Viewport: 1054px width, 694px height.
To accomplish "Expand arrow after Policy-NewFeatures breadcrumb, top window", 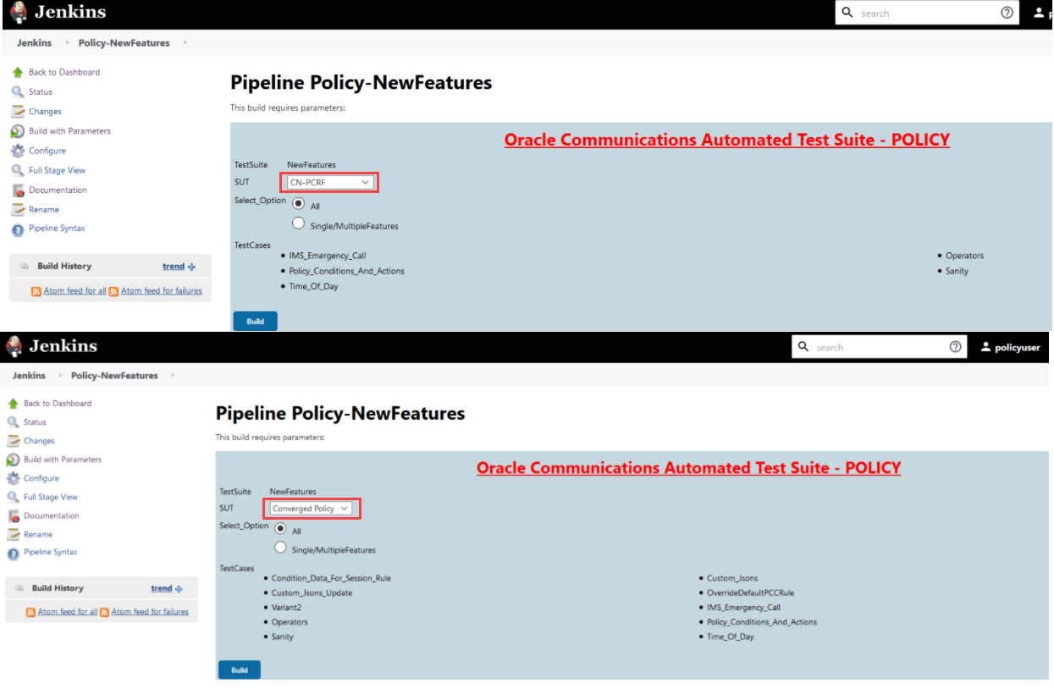I will 185,42.
